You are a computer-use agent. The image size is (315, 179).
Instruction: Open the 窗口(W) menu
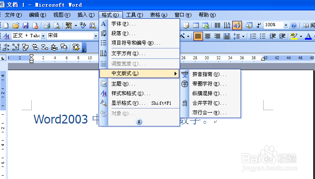[183, 15]
